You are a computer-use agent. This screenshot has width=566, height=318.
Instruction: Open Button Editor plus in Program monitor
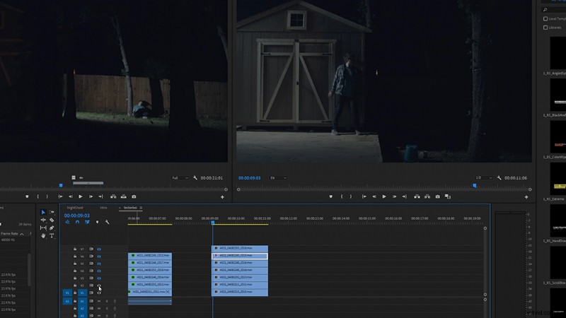click(x=526, y=197)
